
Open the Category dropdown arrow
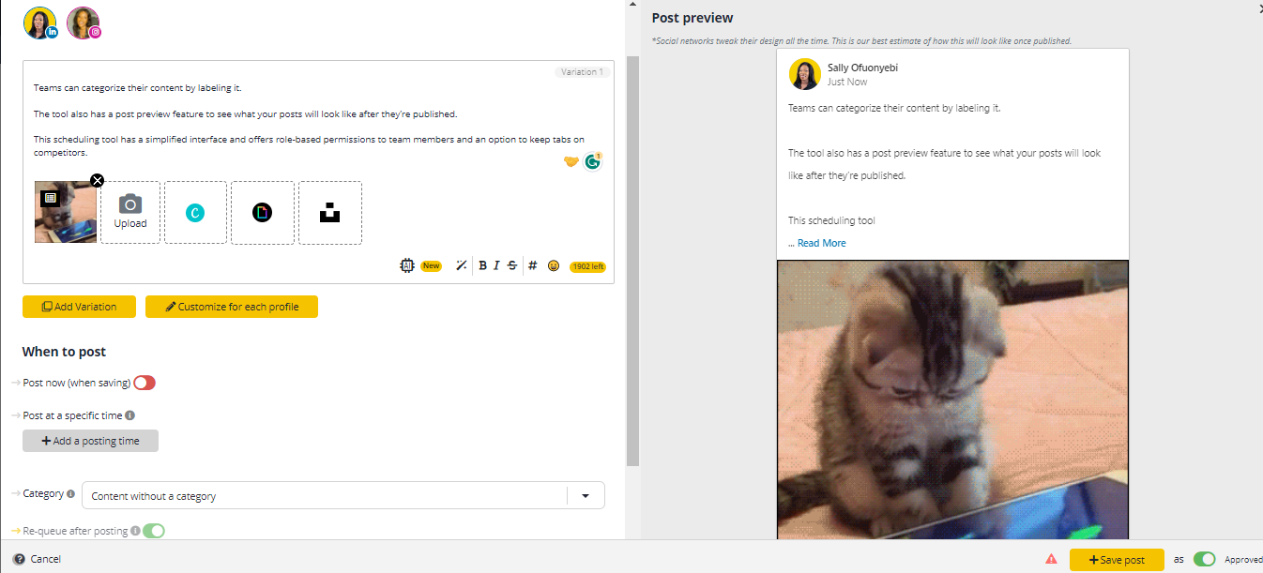(x=586, y=495)
